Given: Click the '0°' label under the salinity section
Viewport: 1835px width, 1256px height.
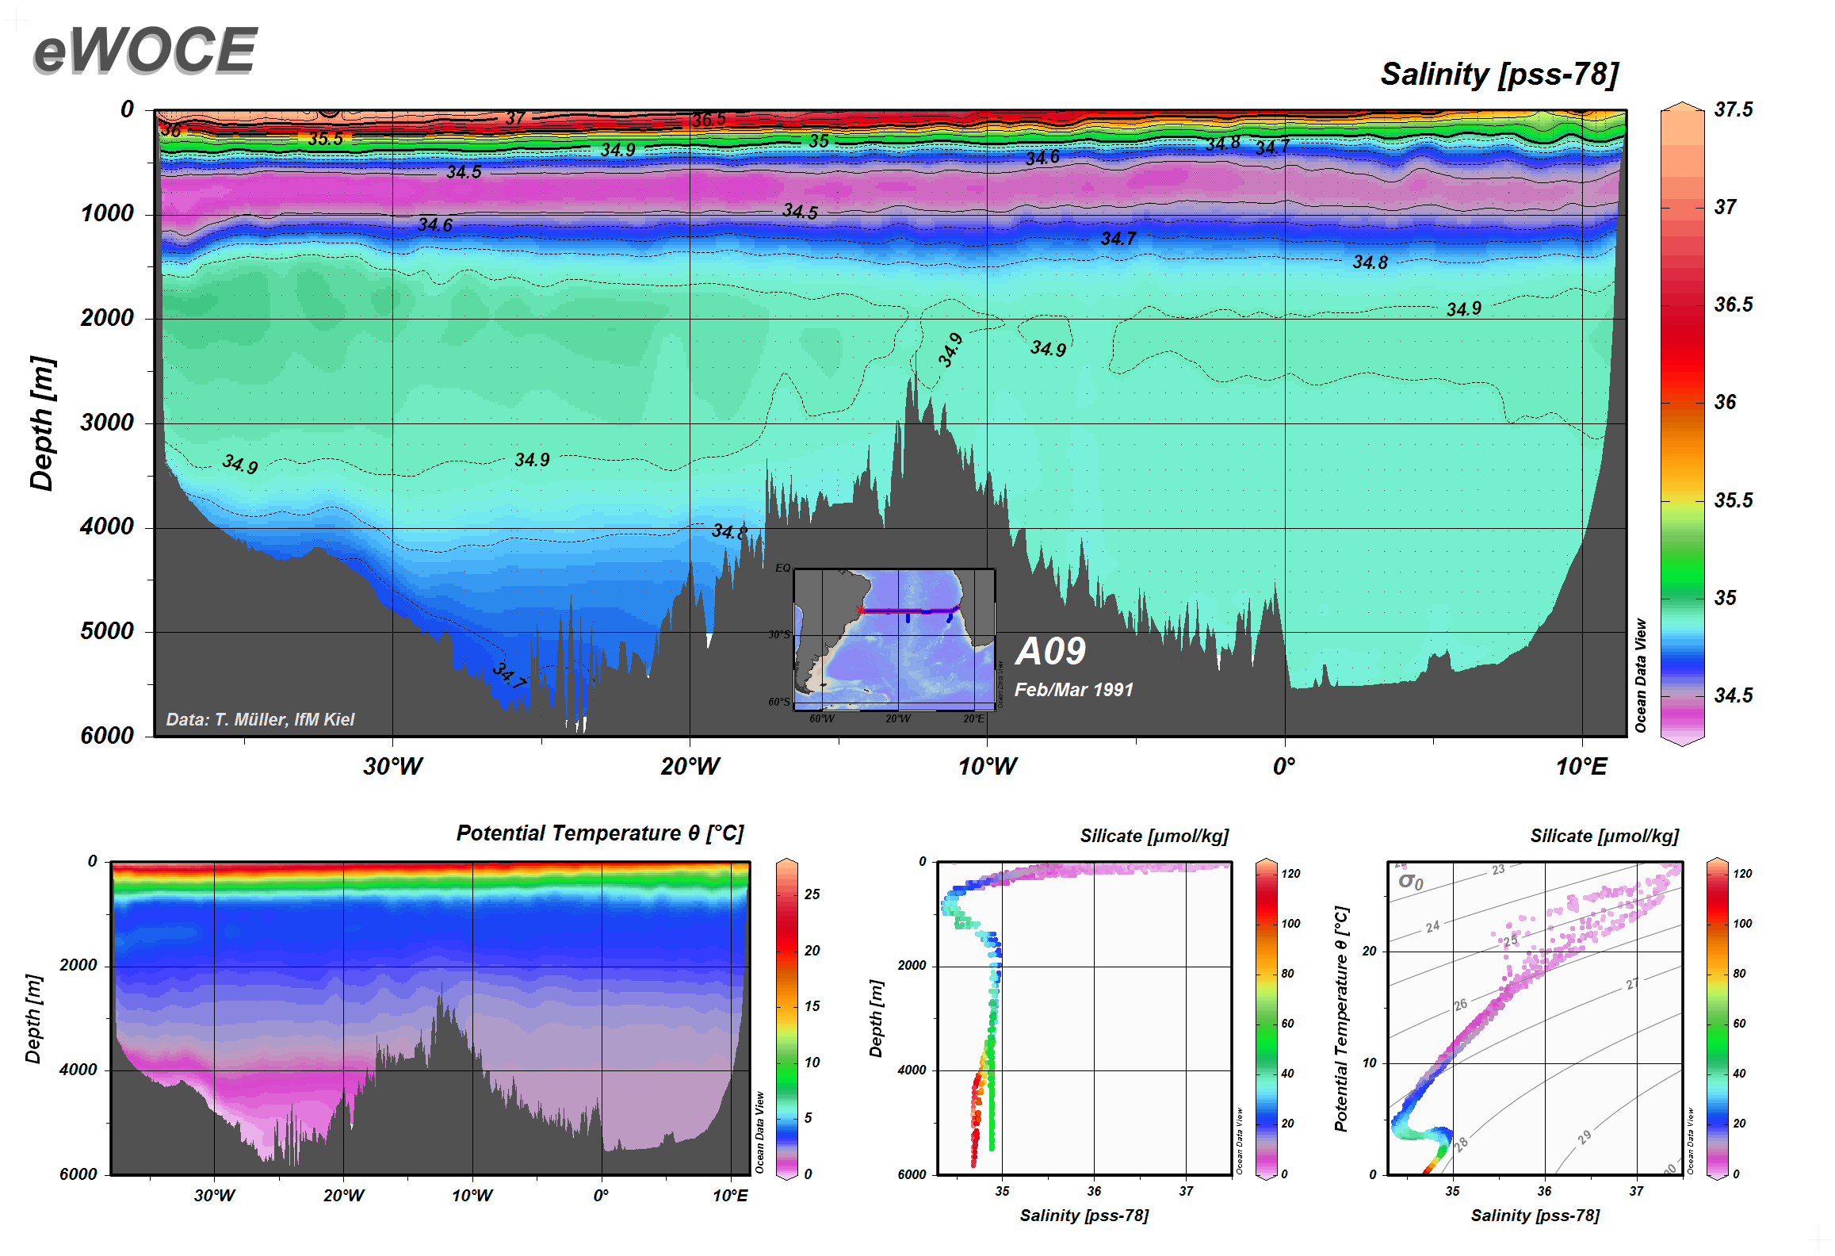Looking at the screenshot, I should point(1284,766).
